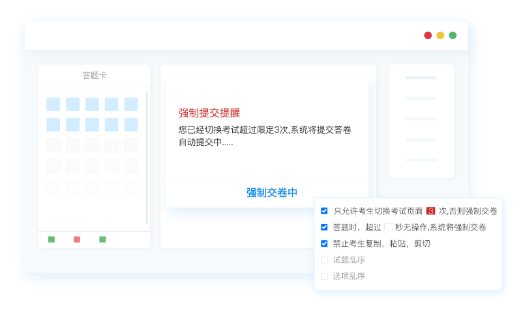Click the seconds input box before 秒无操作
This screenshot has height=310, width=523.
(388, 227)
